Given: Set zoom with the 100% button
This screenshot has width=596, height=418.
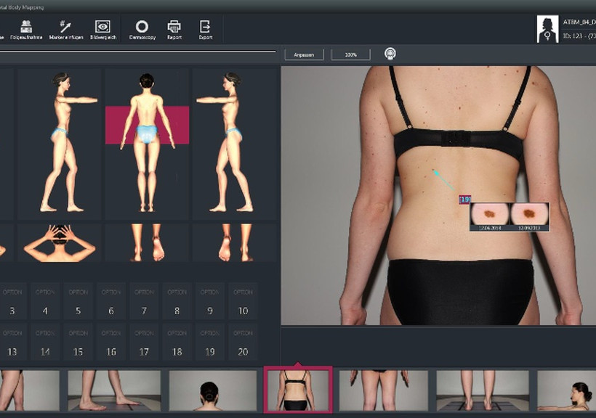Looking at the screenshot, I should tap(350, 54).
